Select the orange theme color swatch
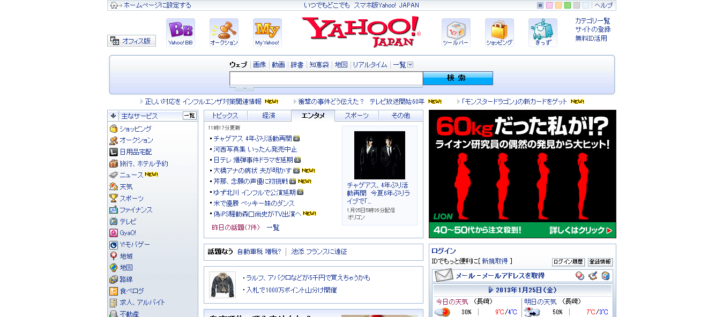 tap(558, 5)
